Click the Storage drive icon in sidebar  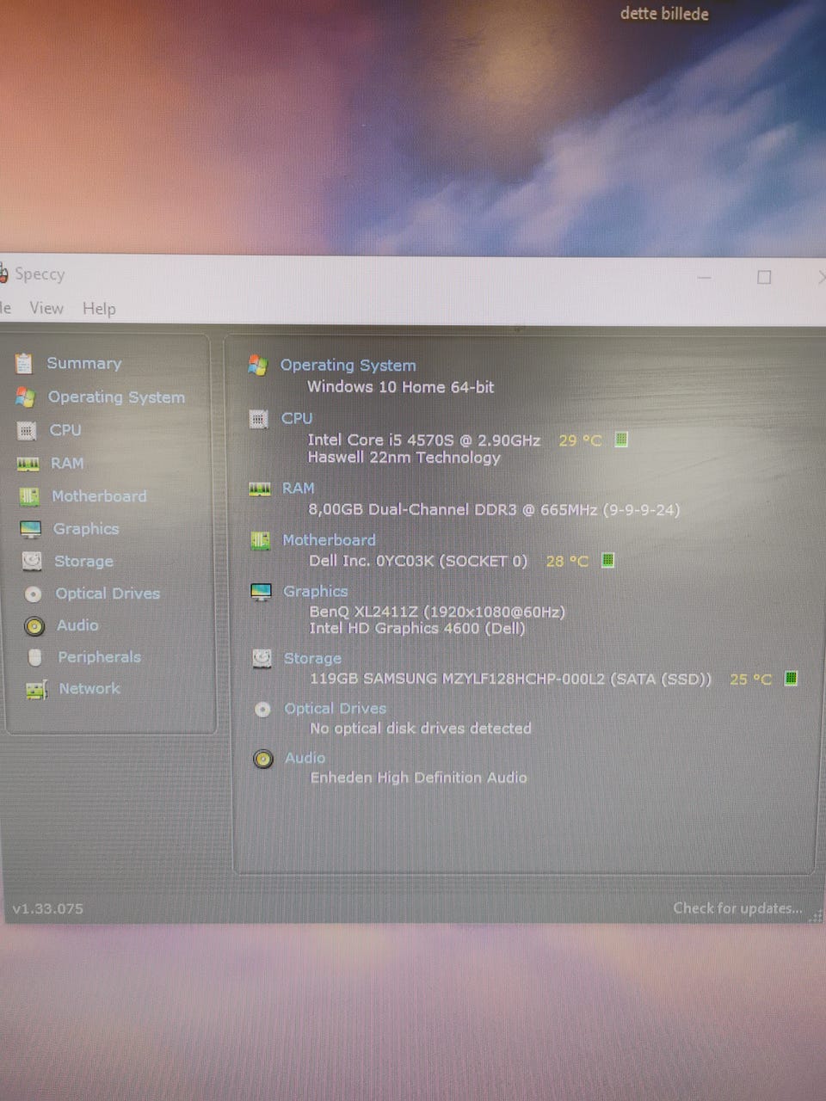click(32, 562)
